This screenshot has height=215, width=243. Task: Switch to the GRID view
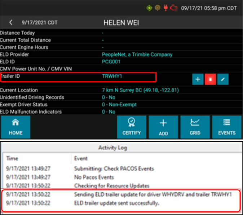(x=195, y=127)
